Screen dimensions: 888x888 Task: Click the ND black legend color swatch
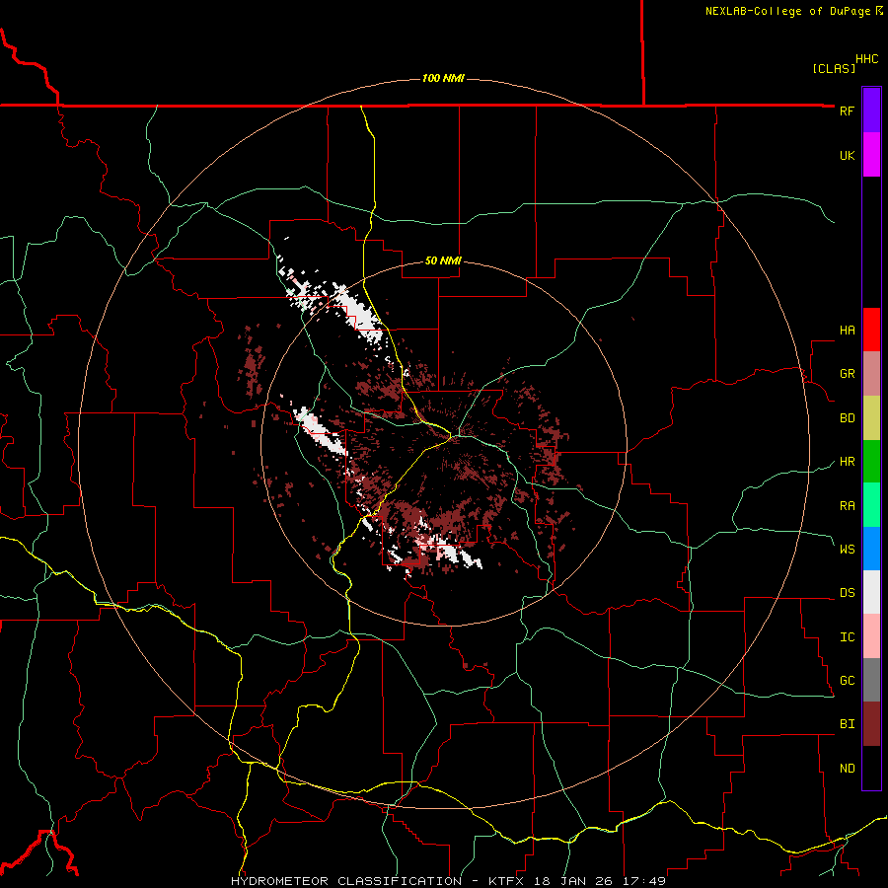[x=871, y=768]
